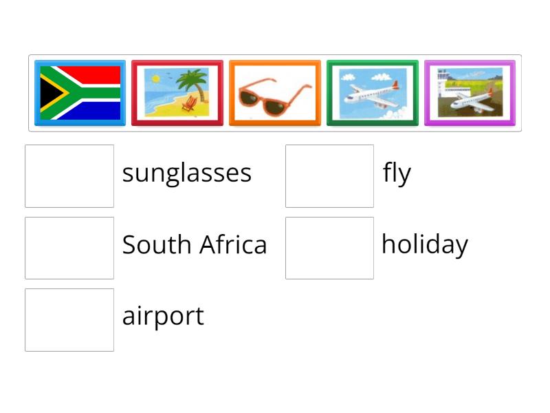The height and width of the screenshot is (413, 550).
Task: Click the empty box beside South Africa
Action: pos(69,248)
